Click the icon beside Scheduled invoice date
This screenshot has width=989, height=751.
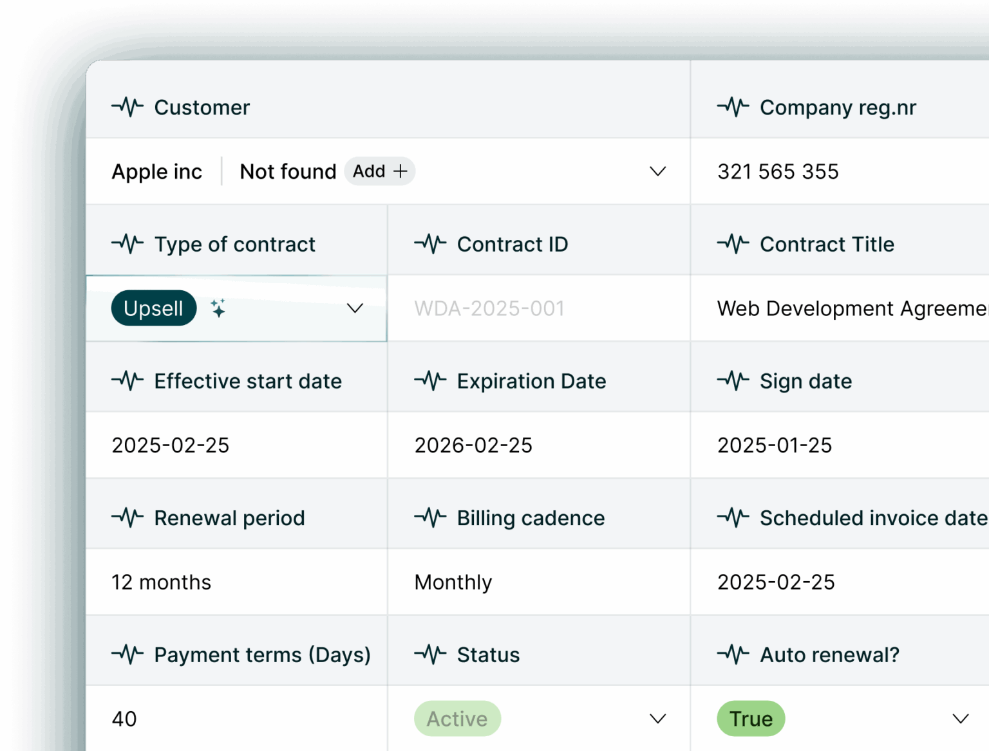(x=734, y=517)
